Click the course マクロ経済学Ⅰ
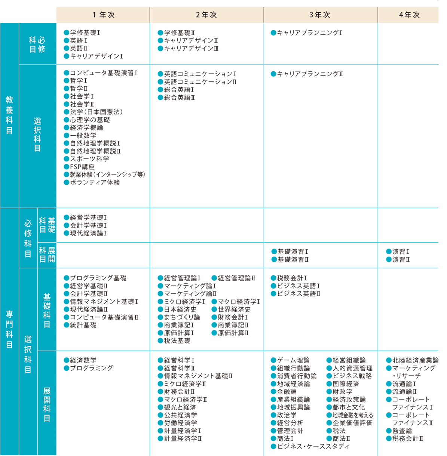This screenshot has width=447, height=456. pyautogui.click(x=236, y=302)
